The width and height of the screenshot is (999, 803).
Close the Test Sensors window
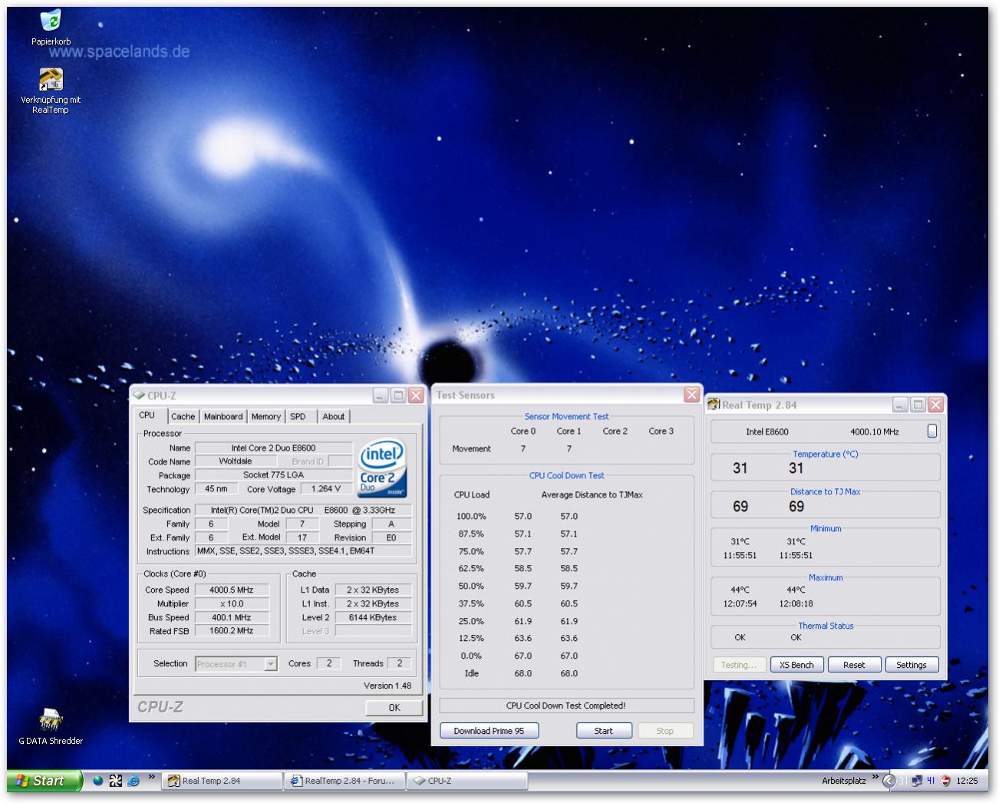click(692, 395)
